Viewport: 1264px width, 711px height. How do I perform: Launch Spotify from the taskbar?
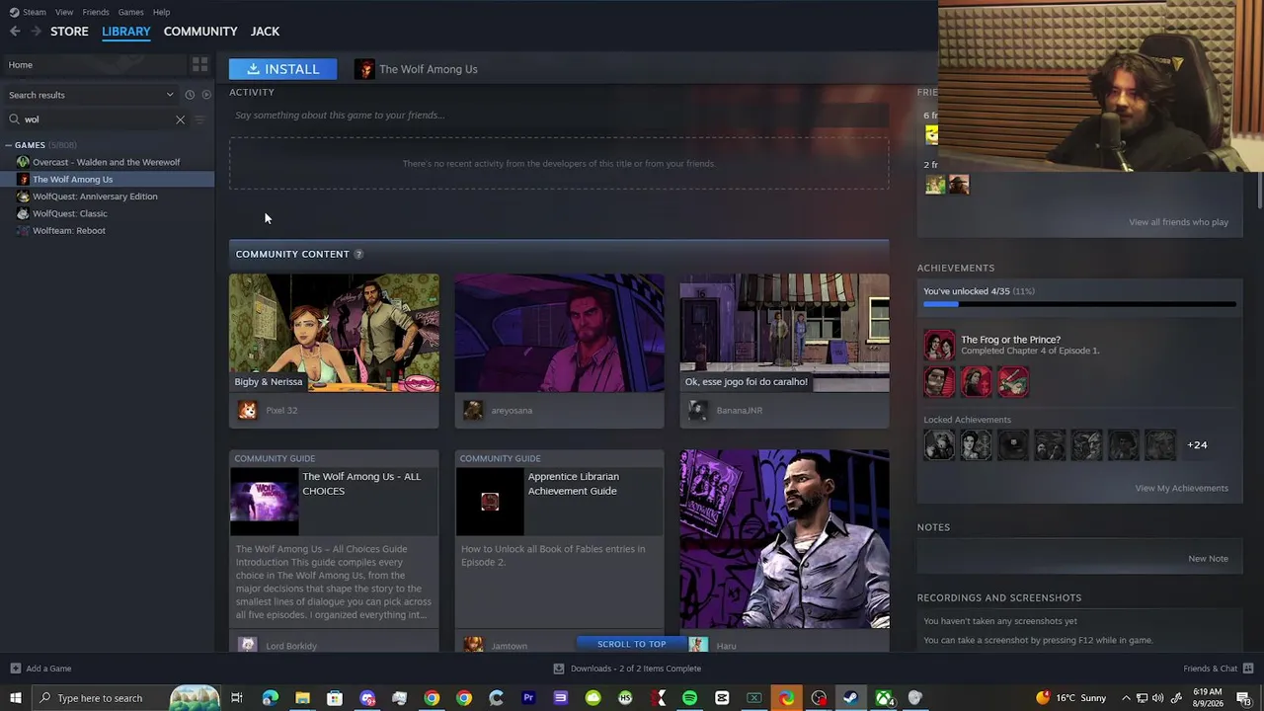pos(689,698)
